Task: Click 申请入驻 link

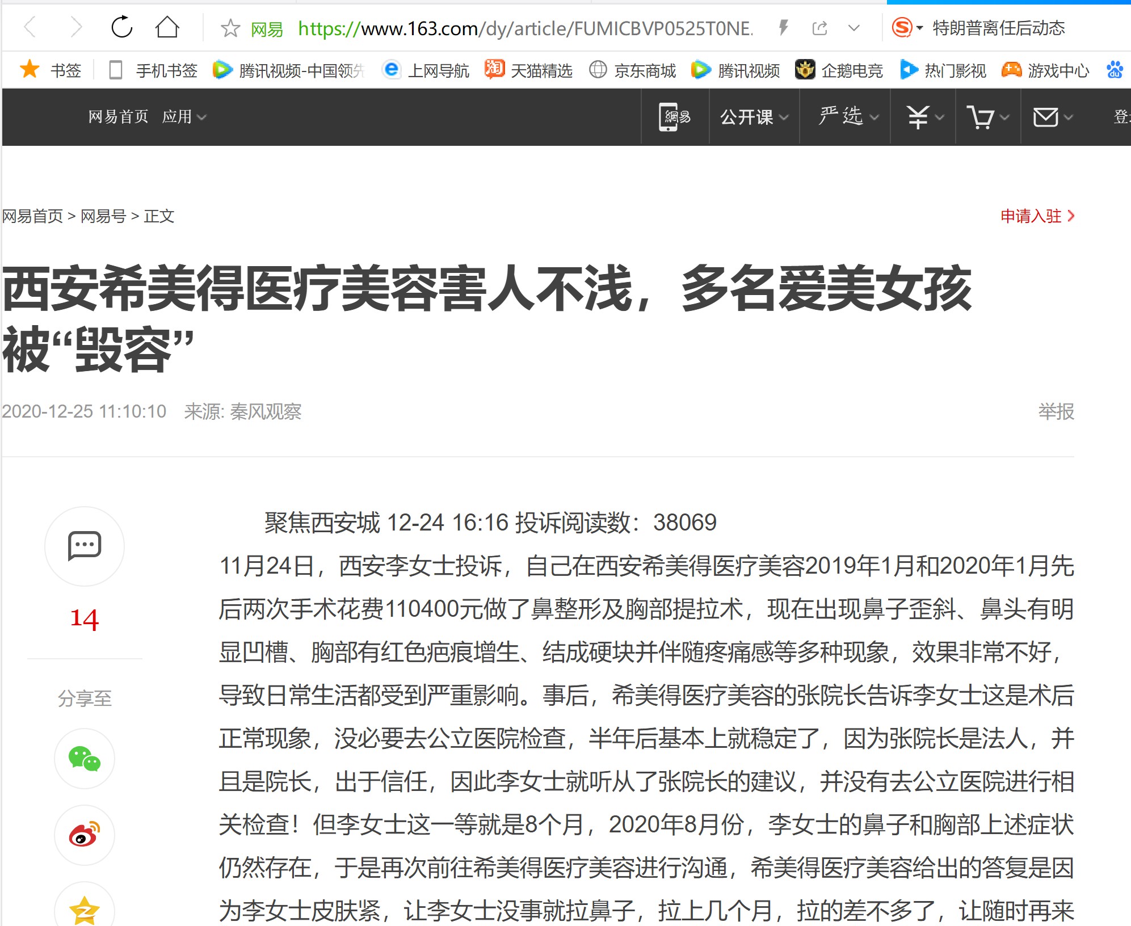Action: tap(1037, 216)
